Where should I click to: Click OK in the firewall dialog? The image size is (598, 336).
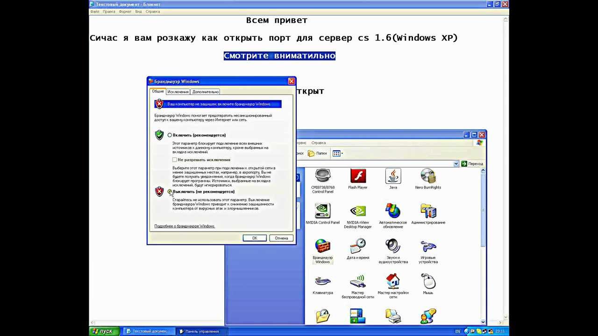255,238
